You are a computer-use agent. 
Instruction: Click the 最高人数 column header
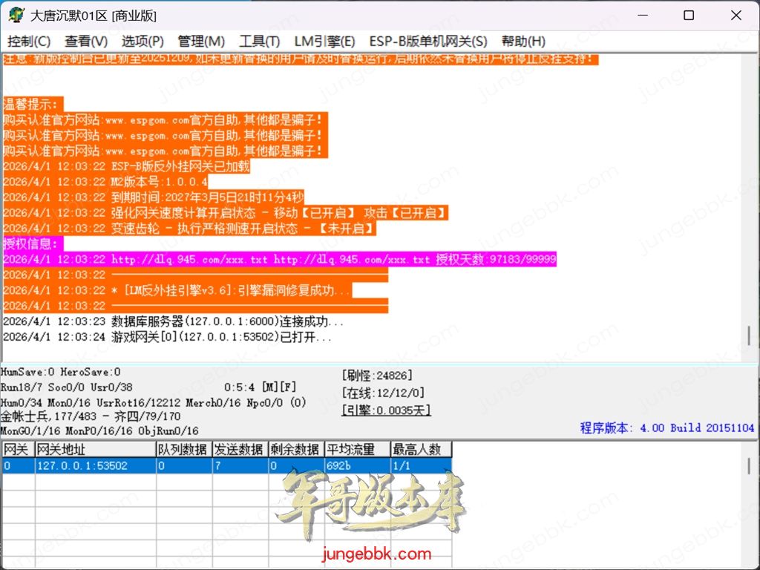[x=421, y=450]
